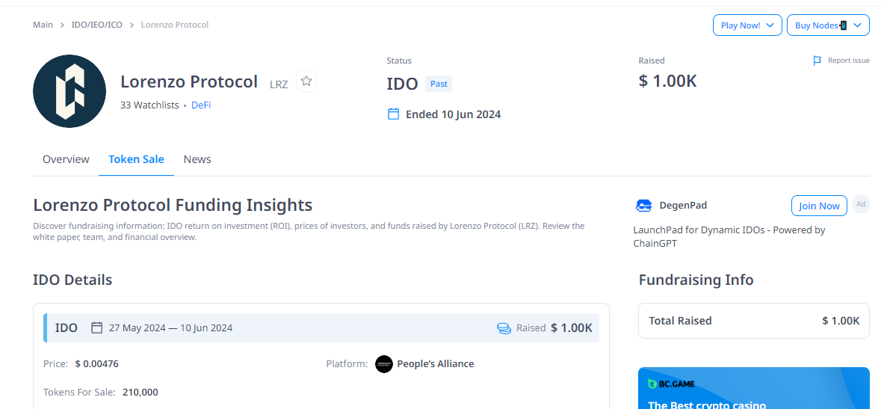
Task: Expand the Play Now! dropdown
Action: 747,25
